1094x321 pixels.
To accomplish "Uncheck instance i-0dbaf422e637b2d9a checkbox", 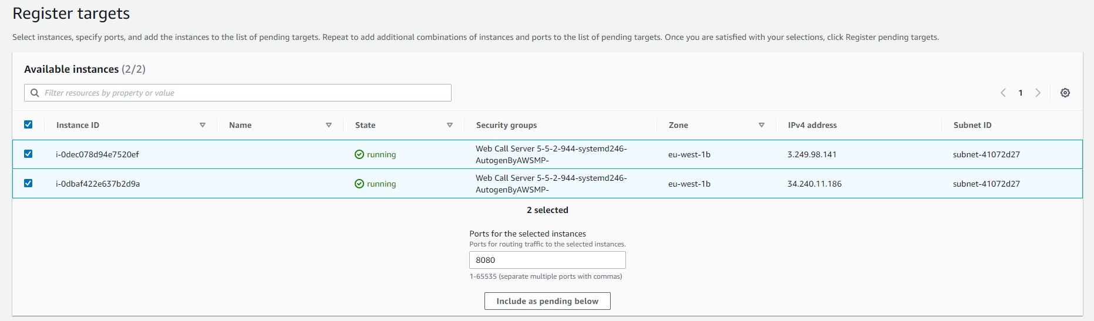I will (x=28, y=183).
